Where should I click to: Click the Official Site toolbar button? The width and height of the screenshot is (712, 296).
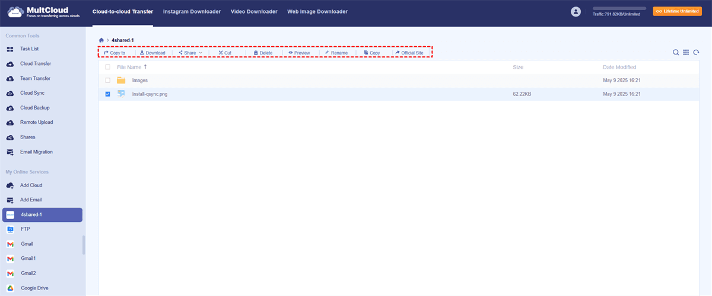click(x=409, y=53)
